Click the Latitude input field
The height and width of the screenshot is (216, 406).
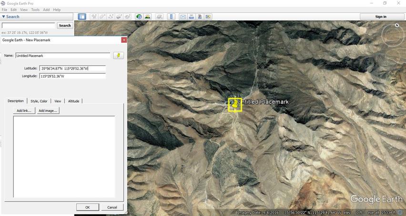tap(72, 69)
